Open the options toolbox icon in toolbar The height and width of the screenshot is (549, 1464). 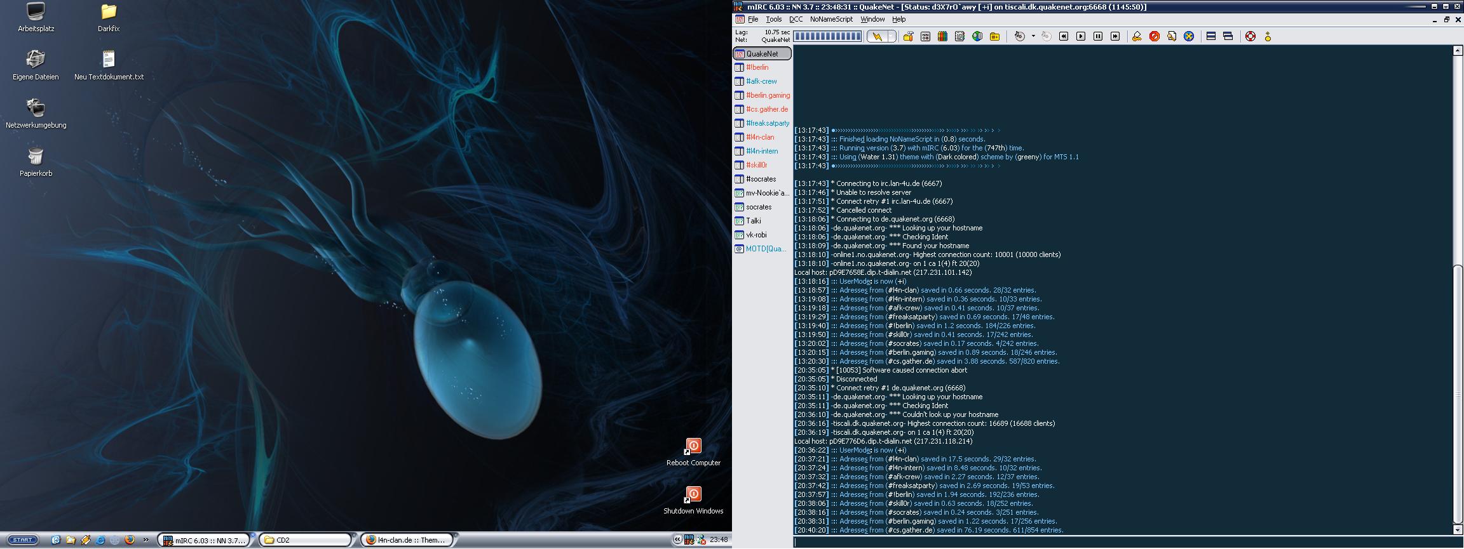click(x=908, y=37)
